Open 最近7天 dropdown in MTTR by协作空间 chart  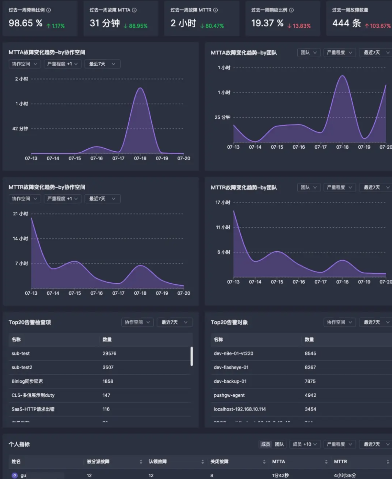(x=102, y=199)
